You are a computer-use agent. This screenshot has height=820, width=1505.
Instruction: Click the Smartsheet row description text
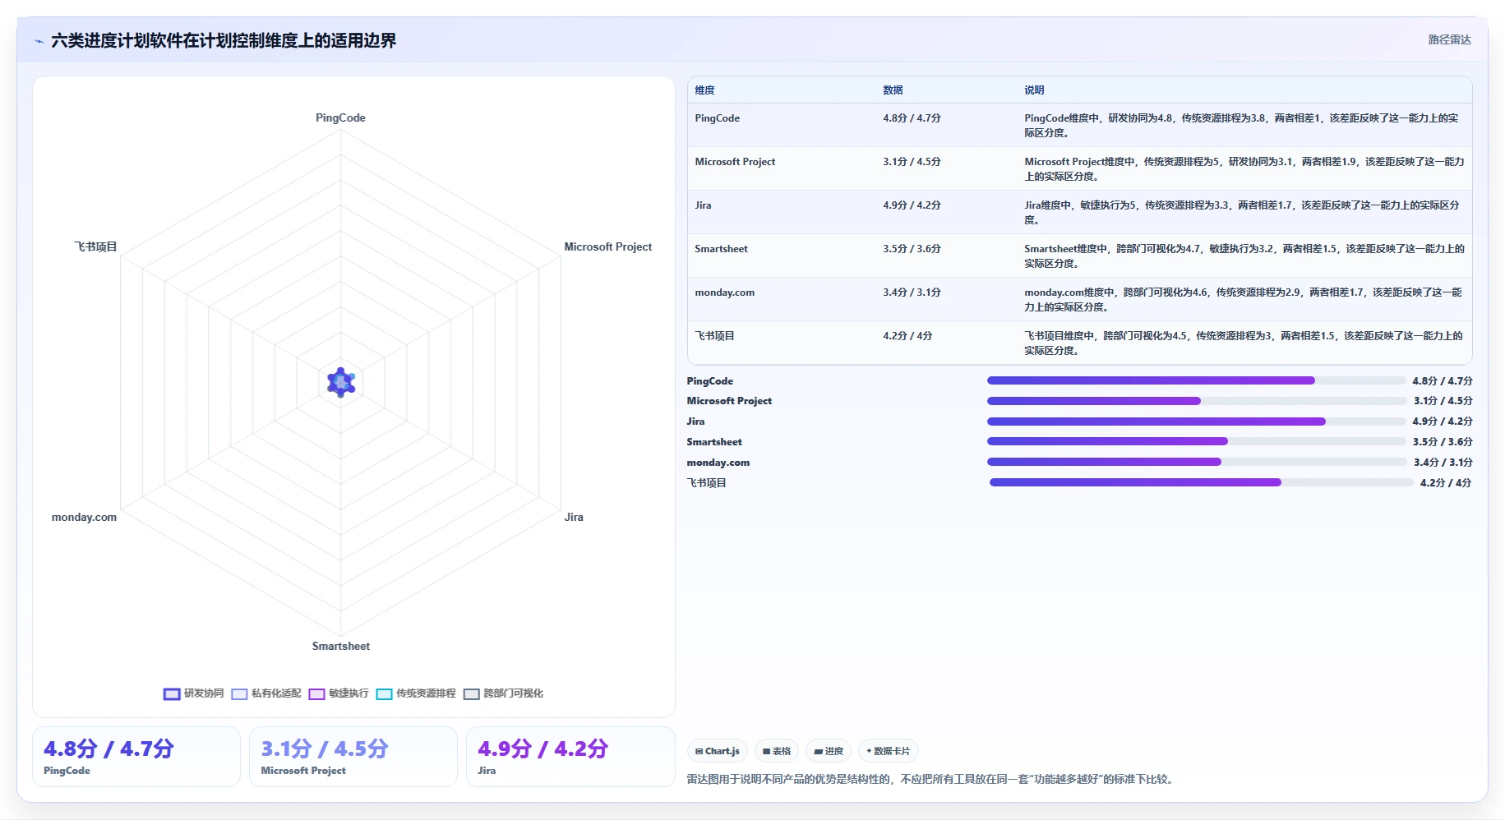pos(1244,256)
